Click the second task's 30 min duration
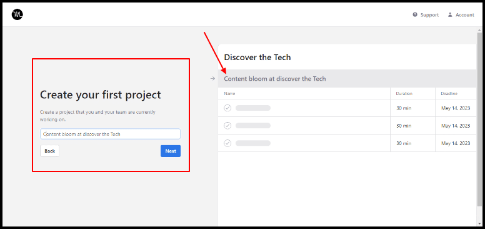Image resolution: width=485 pixels, height=229 pixels. pyautogui.click(x=404, y=126)
